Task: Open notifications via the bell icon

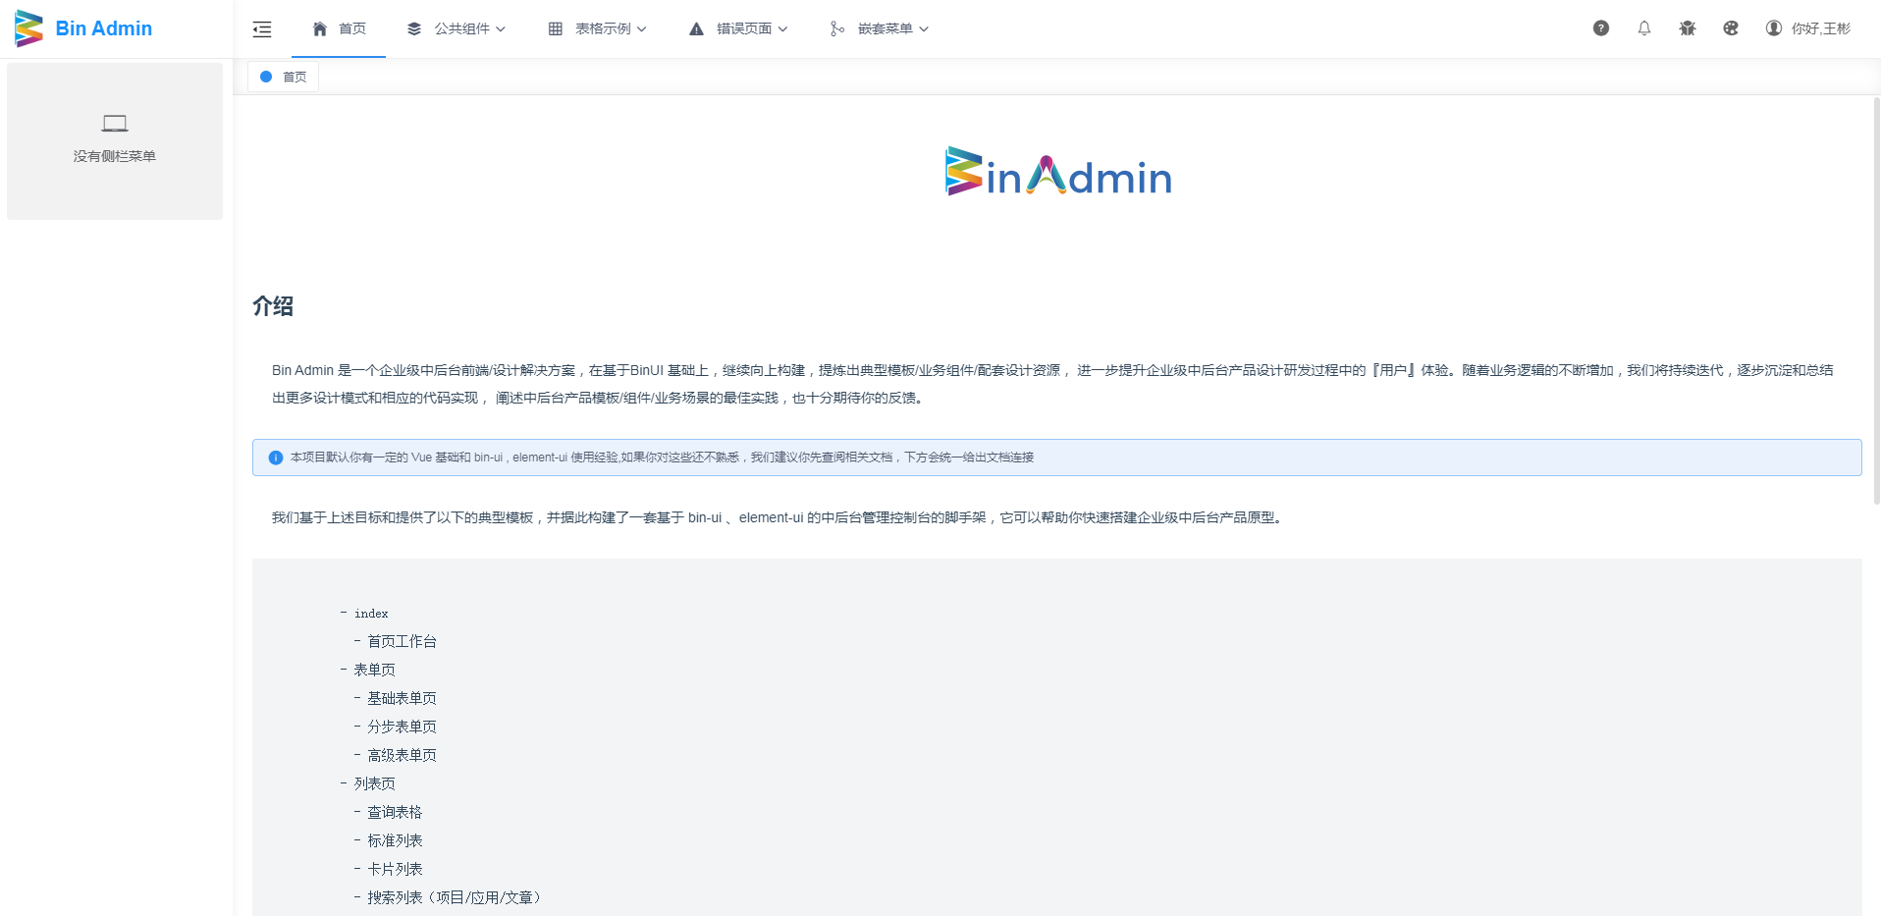Action: (1644, 28)
